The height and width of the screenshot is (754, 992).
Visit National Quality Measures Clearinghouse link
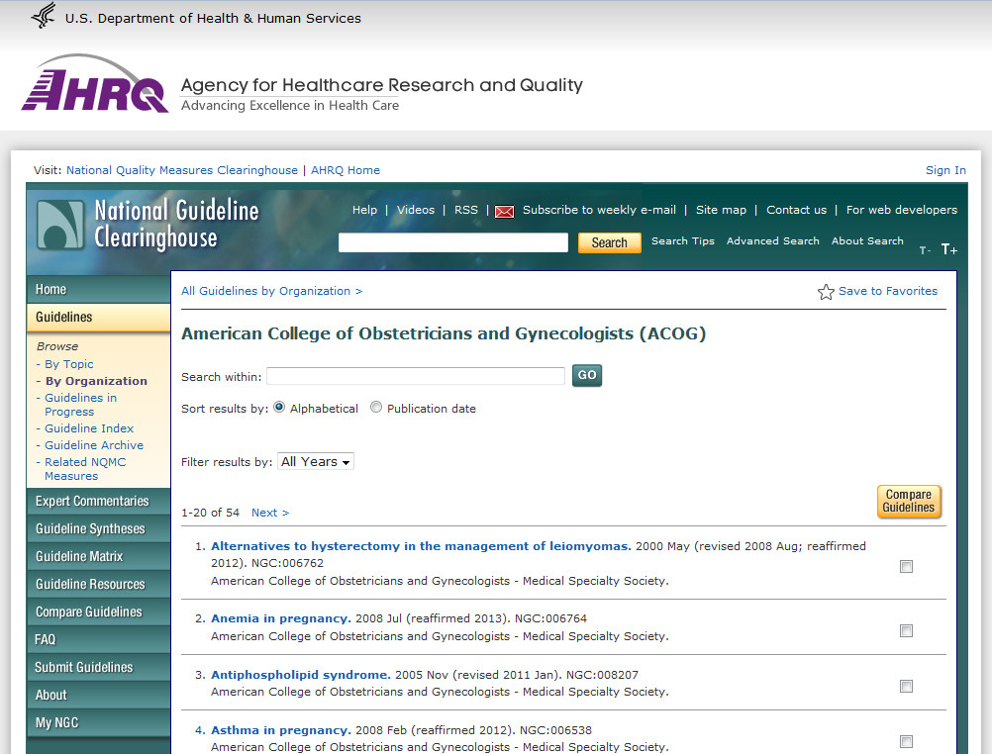(181, 170)
